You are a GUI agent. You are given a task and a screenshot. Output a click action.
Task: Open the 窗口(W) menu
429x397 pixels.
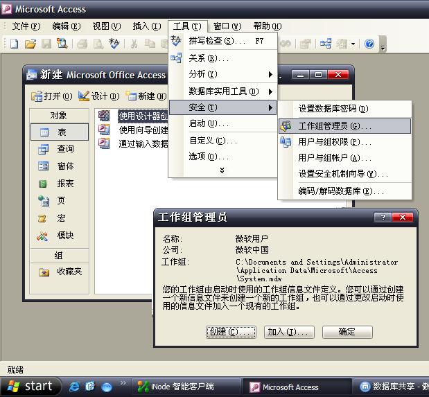pos(227,26)
